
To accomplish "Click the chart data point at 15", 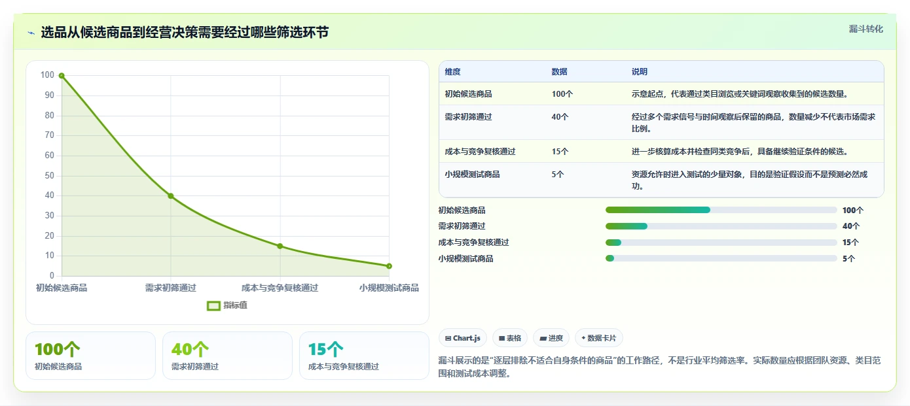I will [x=280, y=246].
